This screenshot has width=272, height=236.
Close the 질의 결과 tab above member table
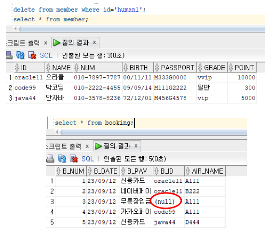94,42
